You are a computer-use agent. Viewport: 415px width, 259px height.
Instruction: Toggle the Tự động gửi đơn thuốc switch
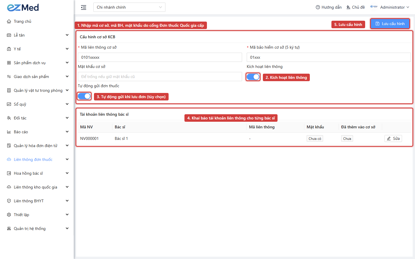click(x=84, y=96)
